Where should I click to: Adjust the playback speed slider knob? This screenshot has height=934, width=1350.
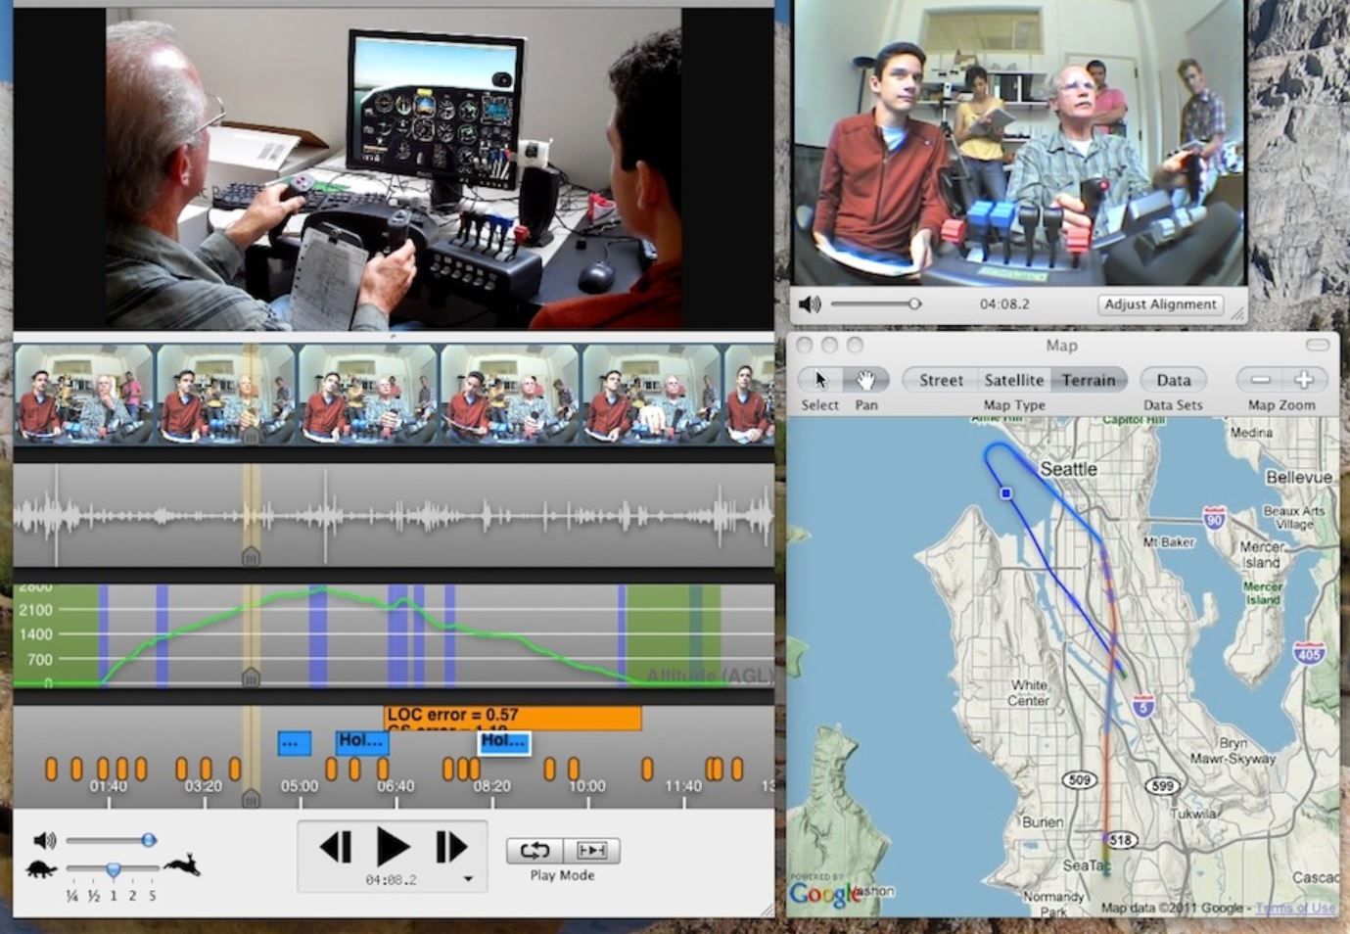(x=114, y=869)
